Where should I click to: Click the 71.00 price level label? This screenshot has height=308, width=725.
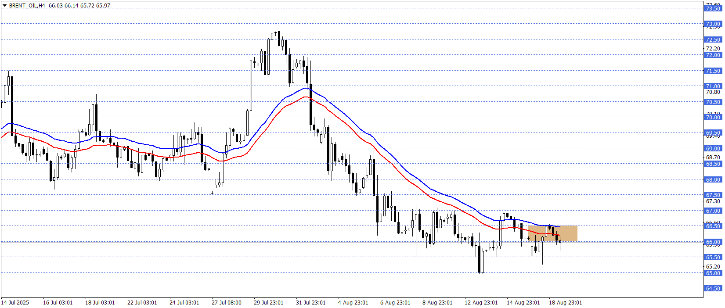click(713, 86)
